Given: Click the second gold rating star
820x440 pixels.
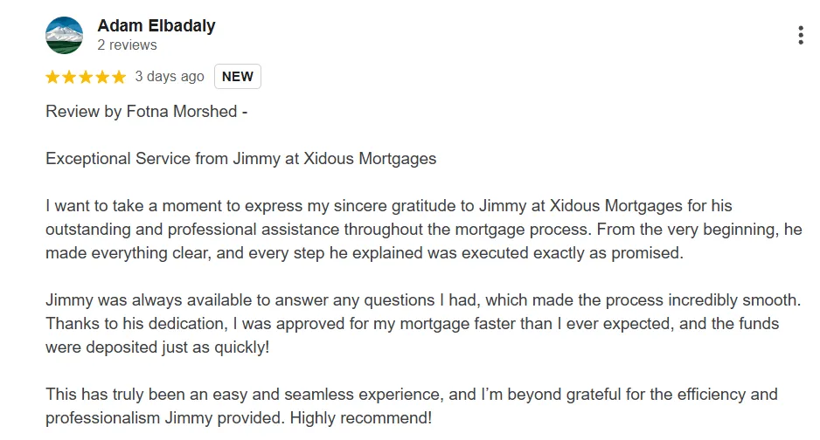Looking at the screenshot, I should coord(69,77).
